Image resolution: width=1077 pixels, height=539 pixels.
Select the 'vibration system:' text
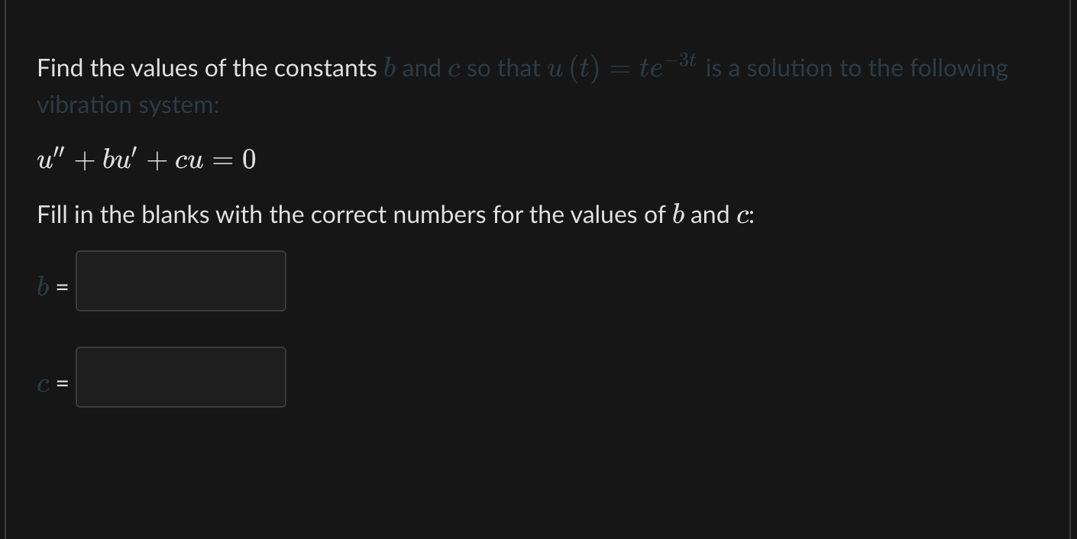128,105
